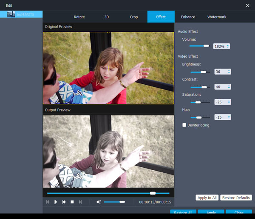Click the Saturation -25 spinner arrows
Viewport: 255px width, 219px height.
229,102
